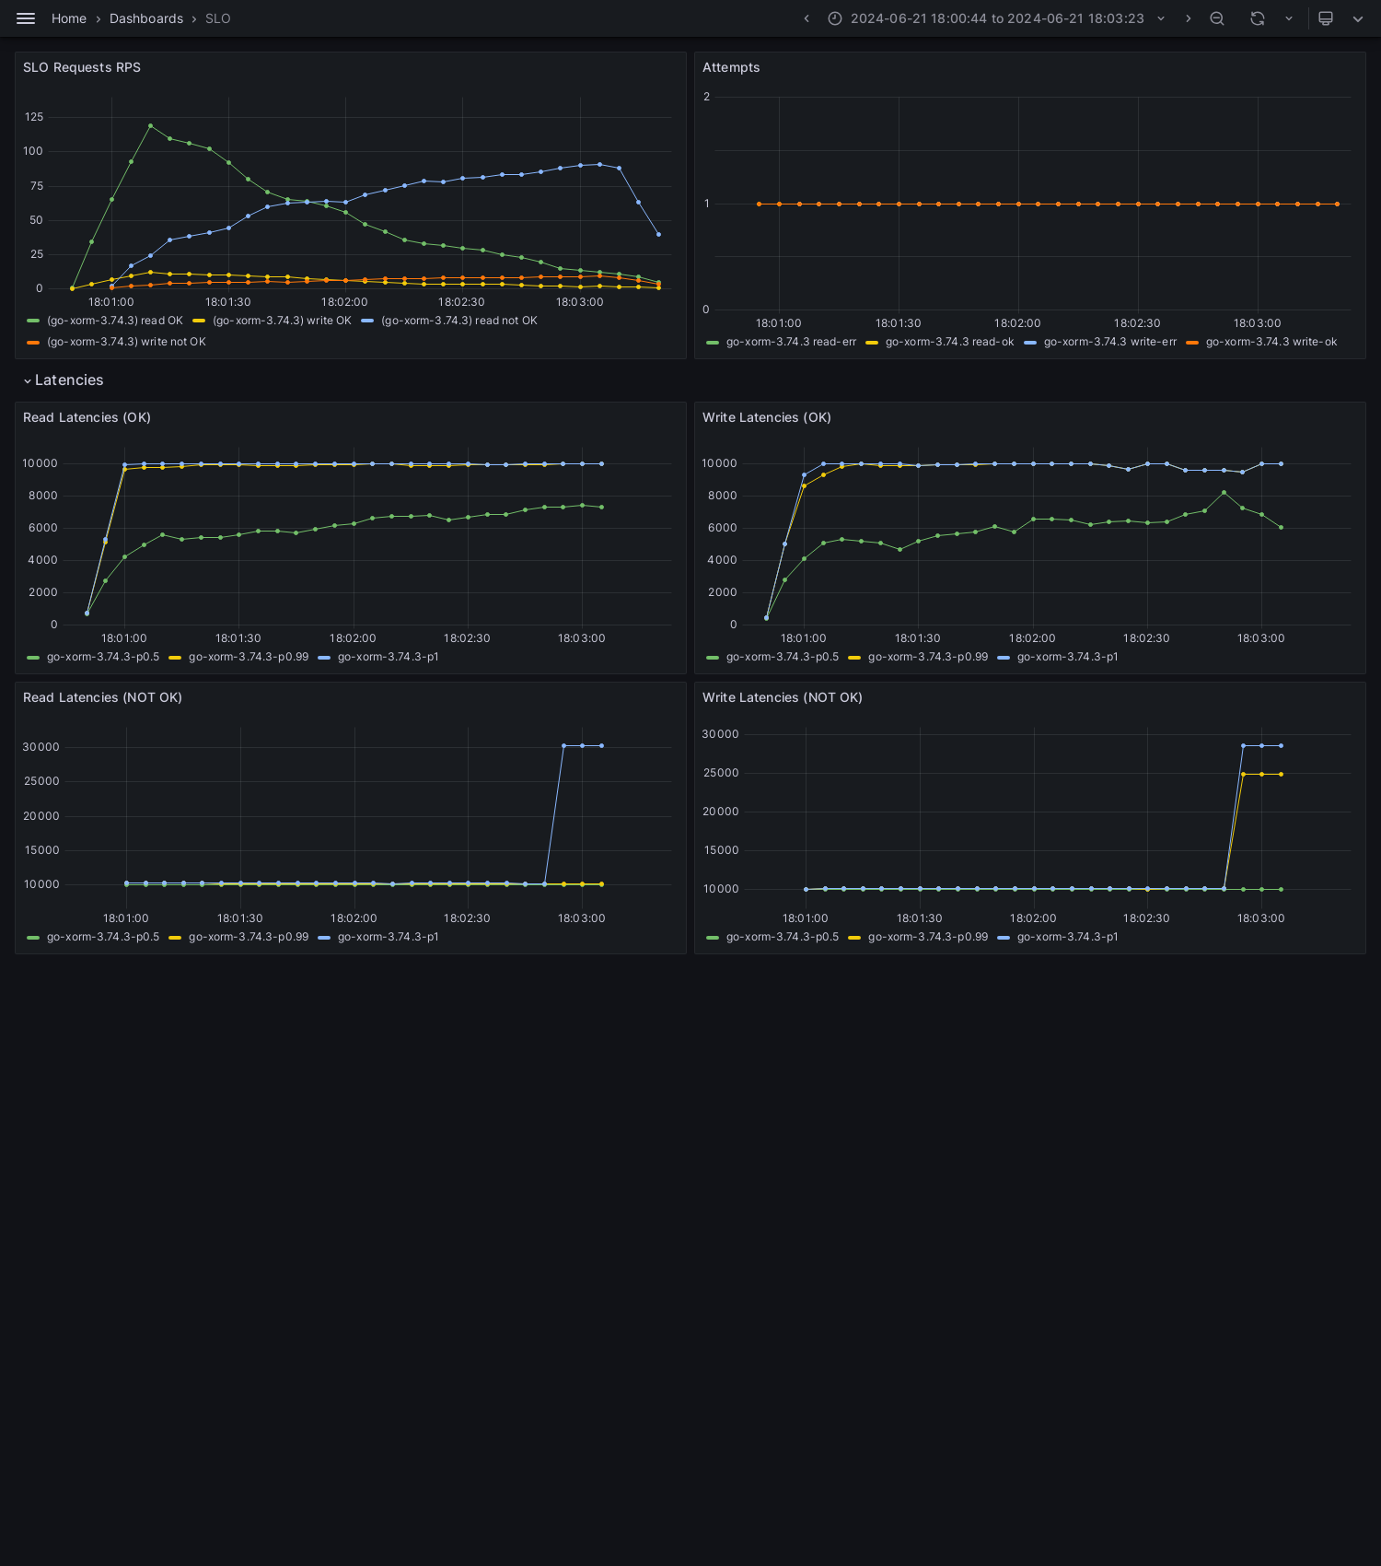Toggle '(go-xorm-3.74.3) write OK' legend series
The width and height of the screenshot is (1381, 1566).
(282, 321)
